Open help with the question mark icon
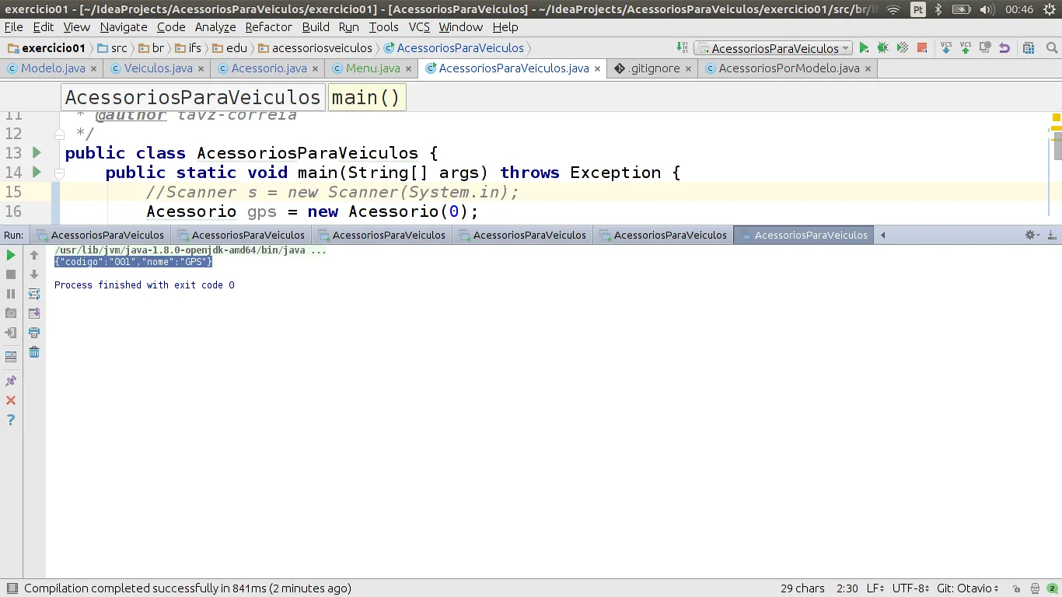 11,420
